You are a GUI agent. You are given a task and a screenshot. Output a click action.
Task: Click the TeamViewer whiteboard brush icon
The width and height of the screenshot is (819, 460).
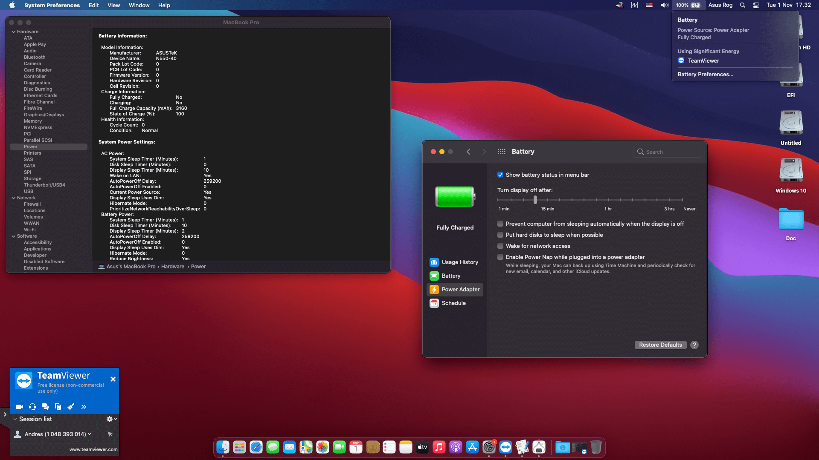(x=71, y=407)
